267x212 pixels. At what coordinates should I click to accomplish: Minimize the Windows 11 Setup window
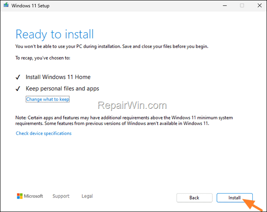point(225,6)
